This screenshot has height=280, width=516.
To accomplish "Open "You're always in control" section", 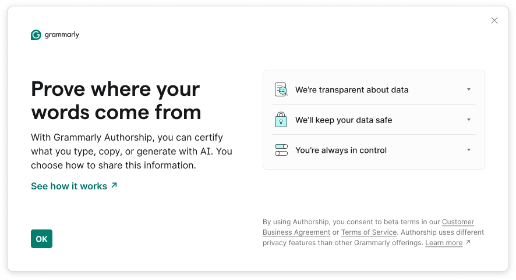I will [341, 150].
